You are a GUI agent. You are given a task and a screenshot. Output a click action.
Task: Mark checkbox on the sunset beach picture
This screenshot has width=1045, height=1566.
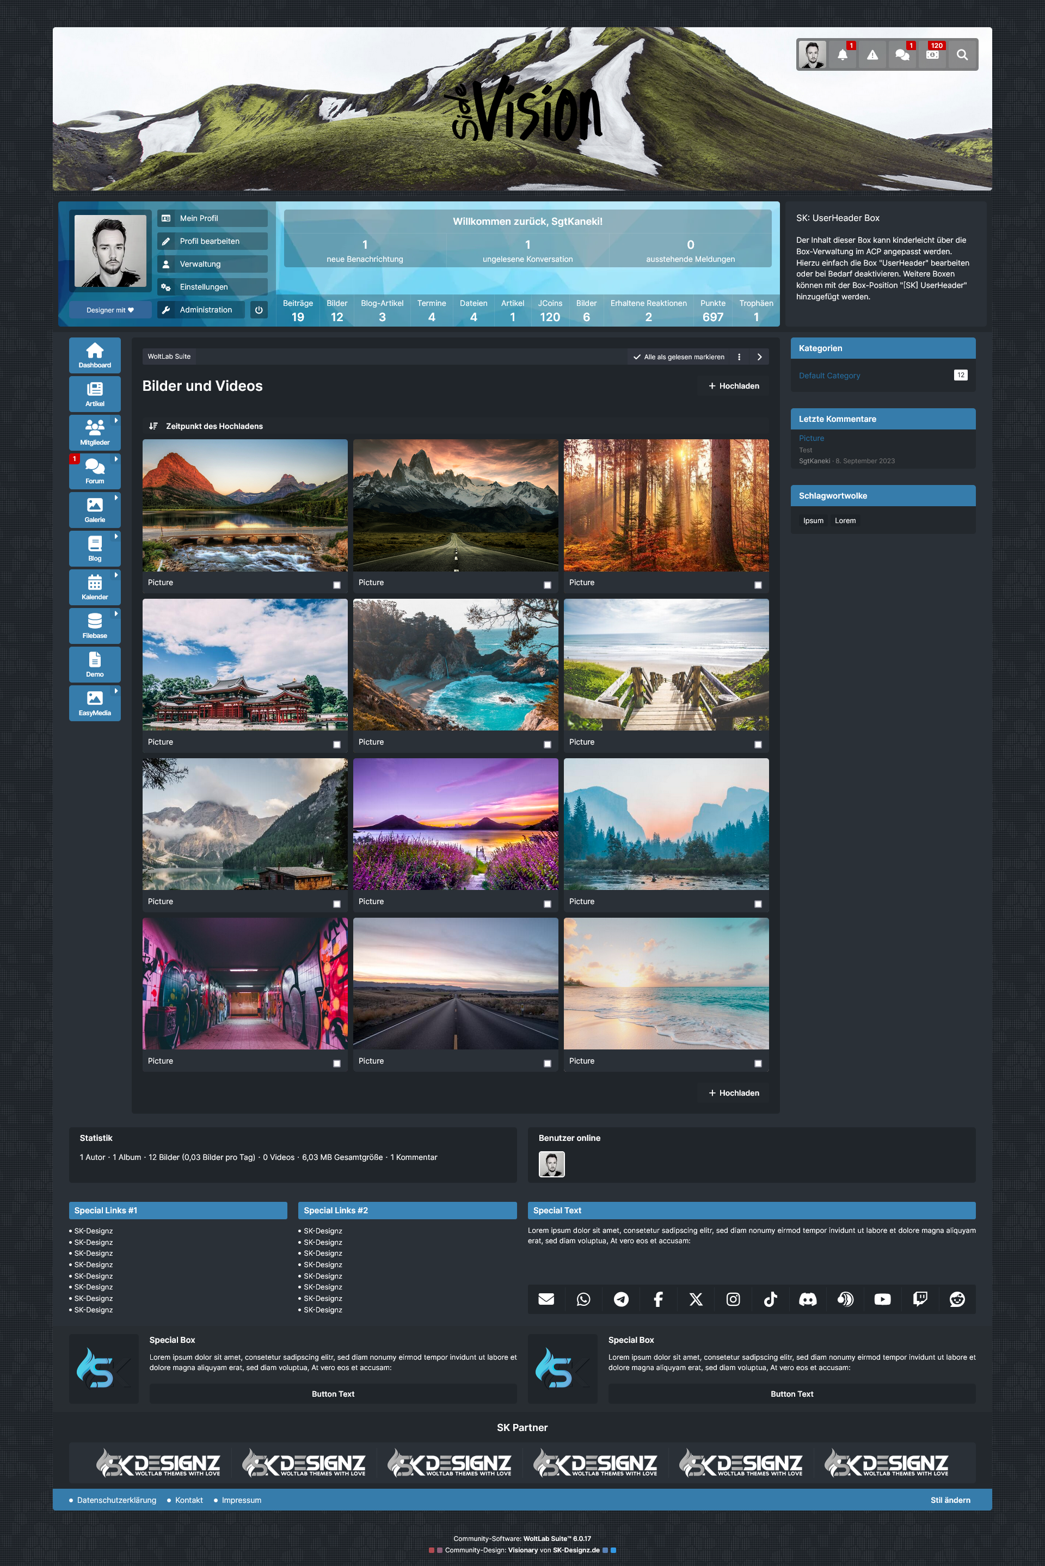pos(758,1064)
